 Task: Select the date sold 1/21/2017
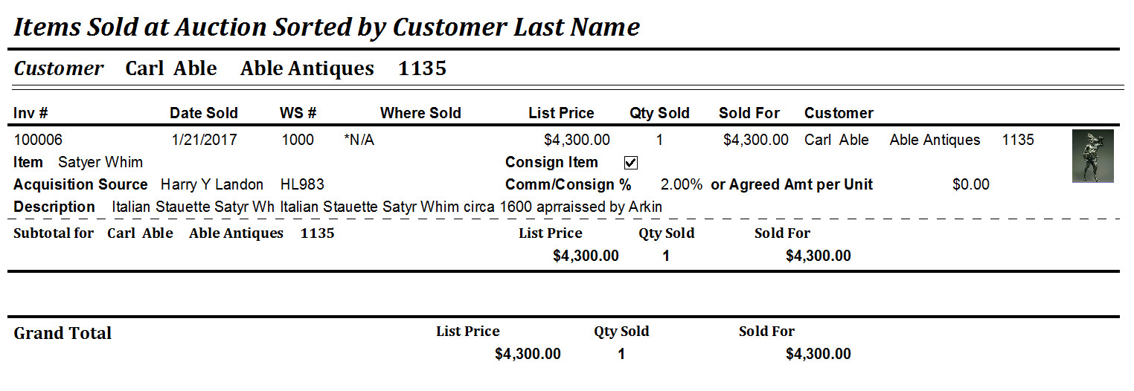(204, 140)
